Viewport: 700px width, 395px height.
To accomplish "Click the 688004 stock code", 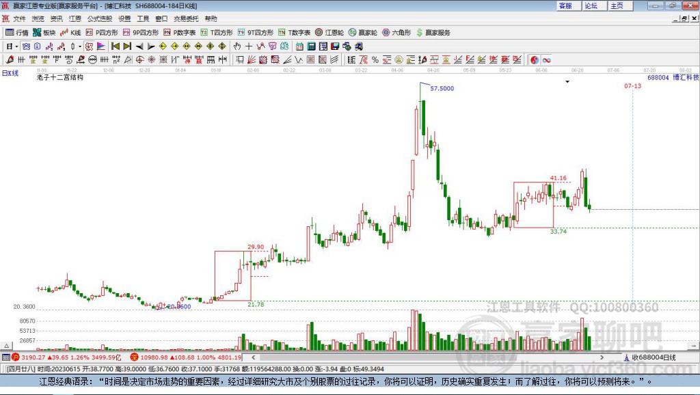I will 658,78.
